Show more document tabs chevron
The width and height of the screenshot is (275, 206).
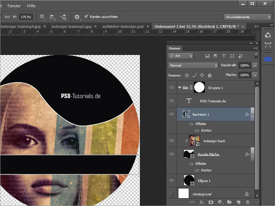point(256,26)
